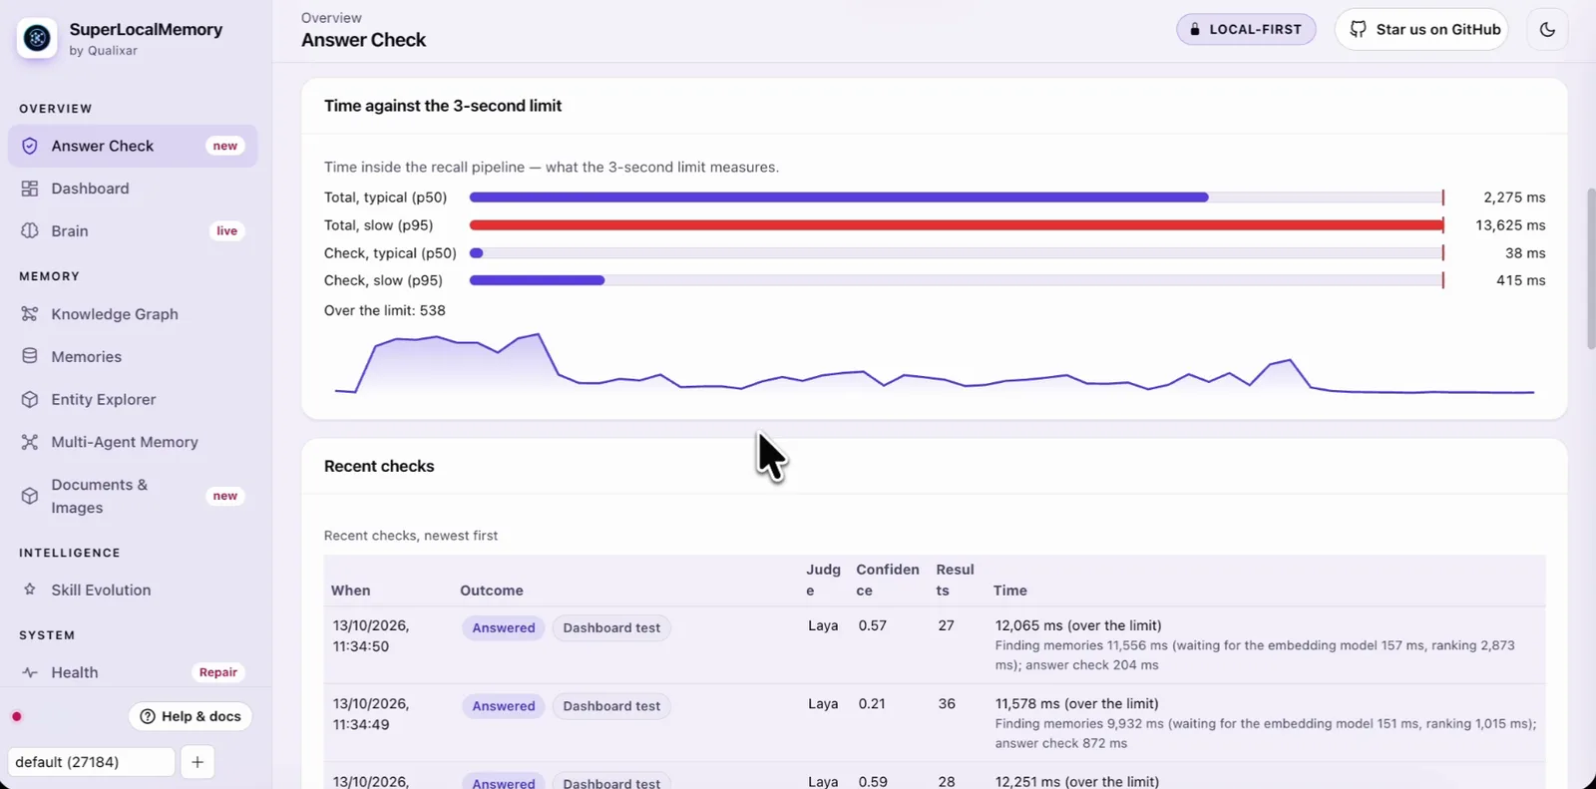Click the Skill Evolution star icon
The height and width of the screenshot is (789, 1596).
(x=30, y=590)
